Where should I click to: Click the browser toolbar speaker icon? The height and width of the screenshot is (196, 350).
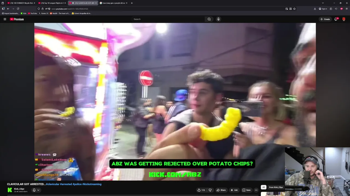336,9
